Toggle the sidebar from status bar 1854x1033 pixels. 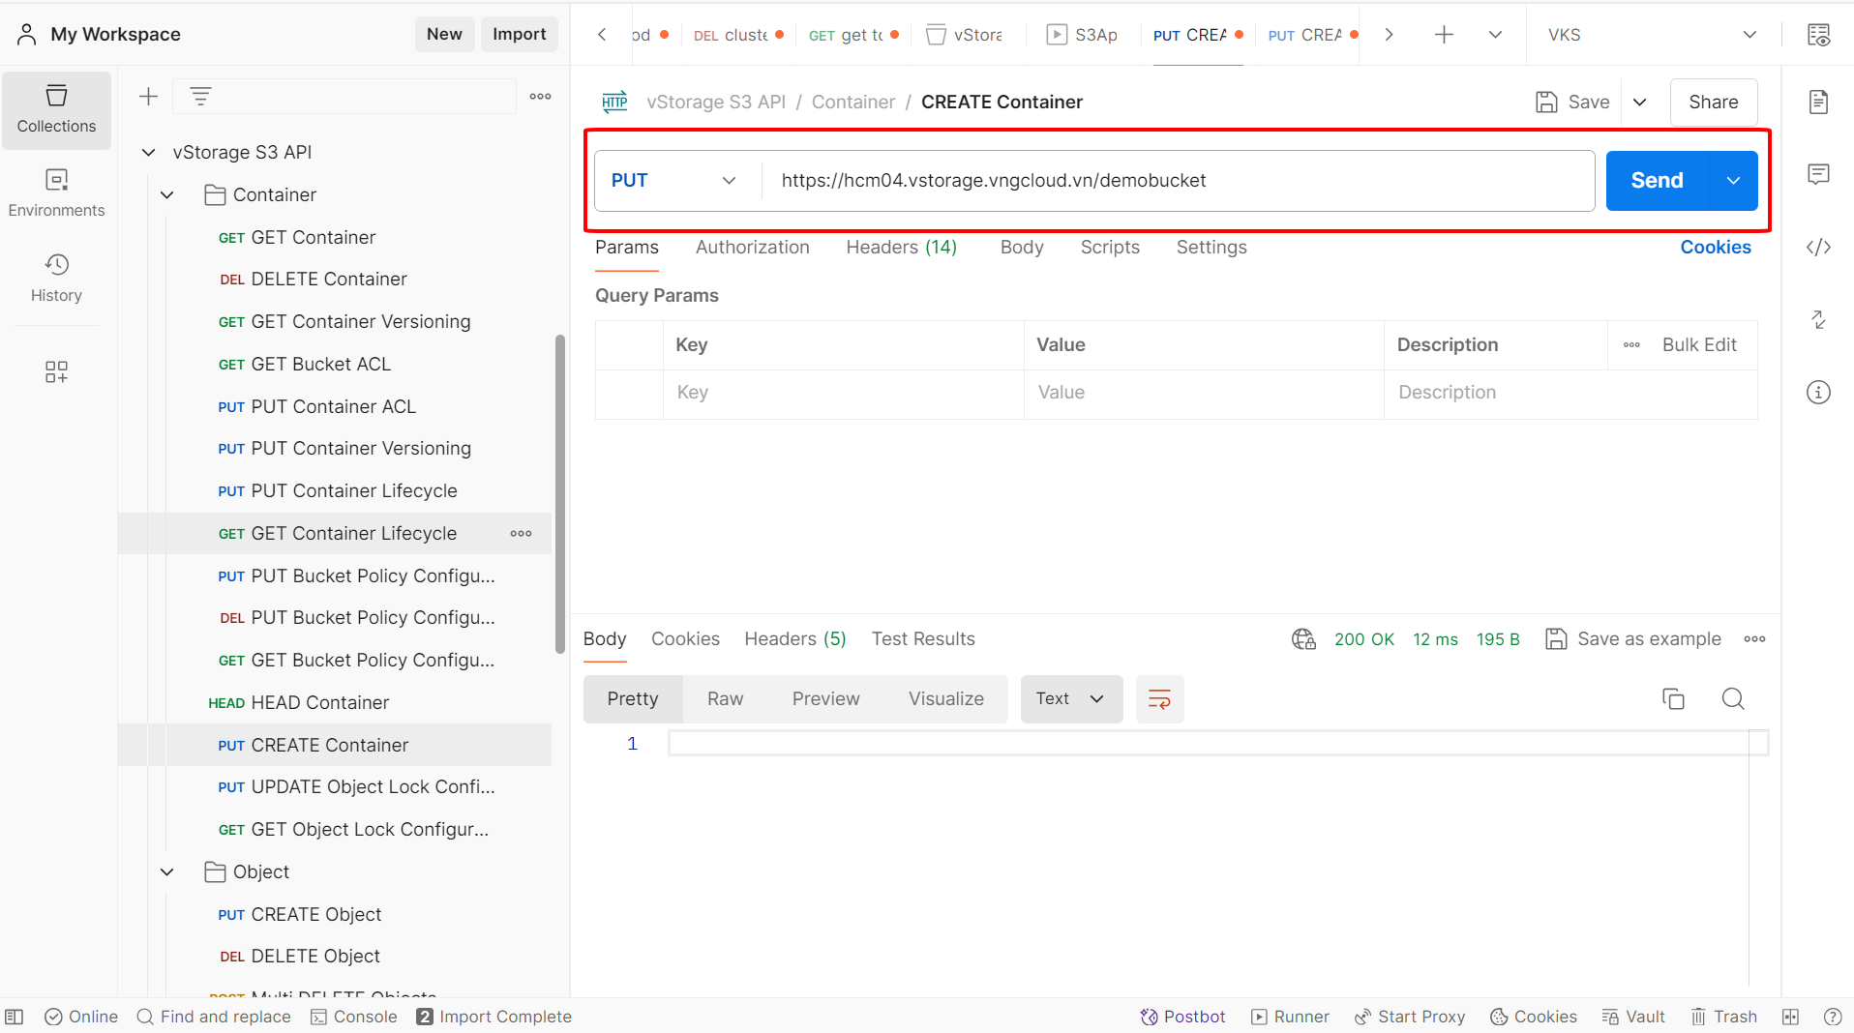pos(15,1017)
